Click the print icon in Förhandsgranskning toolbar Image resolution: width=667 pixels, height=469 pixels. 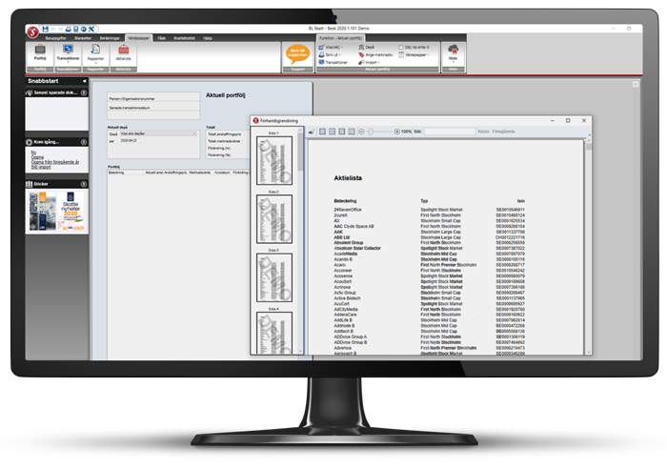(312, 131)
